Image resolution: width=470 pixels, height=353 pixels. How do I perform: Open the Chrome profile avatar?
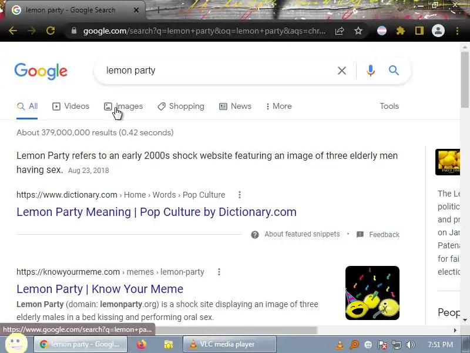tap(438, 31)
